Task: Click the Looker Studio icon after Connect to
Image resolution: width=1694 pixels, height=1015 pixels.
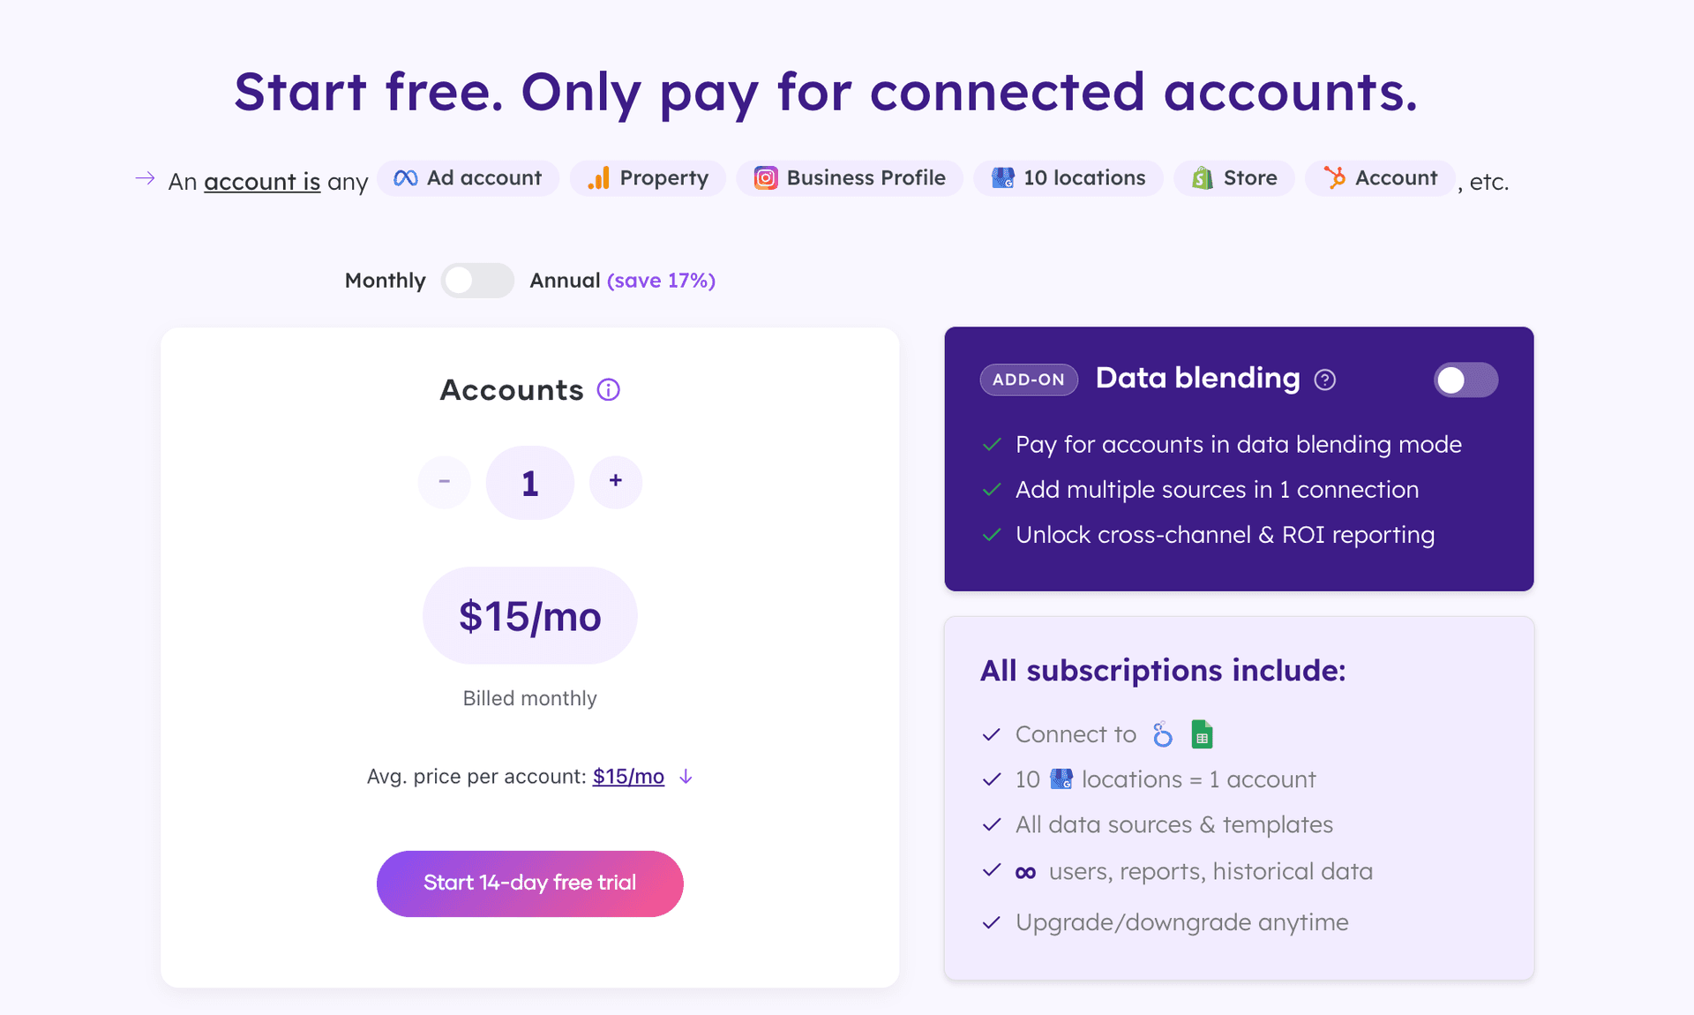Action: tap(1163, 734)
